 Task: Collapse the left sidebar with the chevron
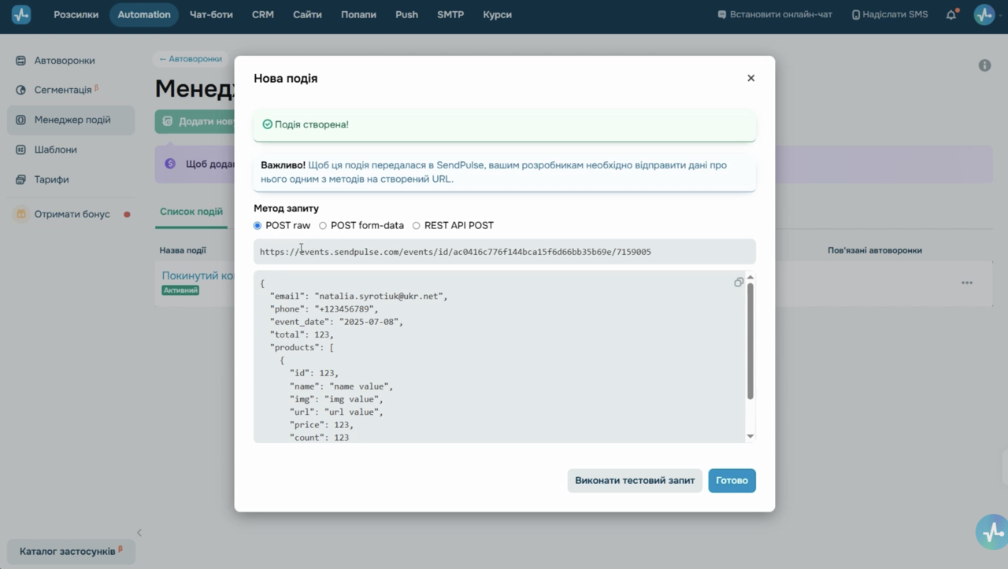(139, 533)
